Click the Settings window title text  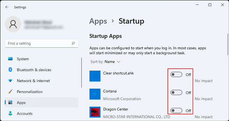20,7
